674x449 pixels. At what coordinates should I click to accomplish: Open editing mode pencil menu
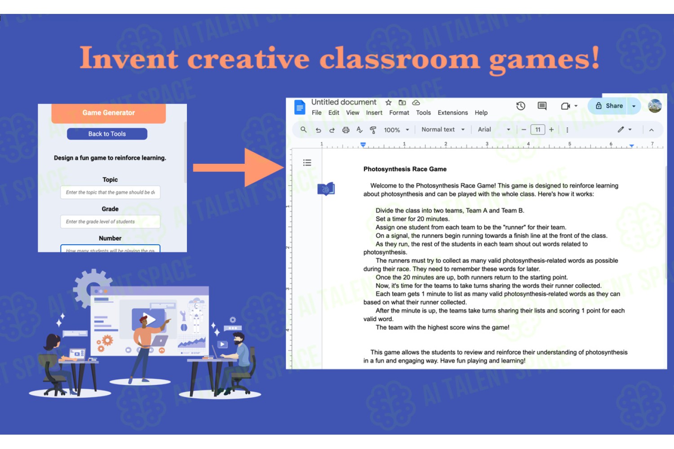[x=625, y=129]
